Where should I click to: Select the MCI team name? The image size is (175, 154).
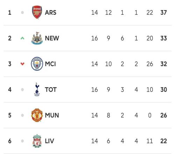50,64
